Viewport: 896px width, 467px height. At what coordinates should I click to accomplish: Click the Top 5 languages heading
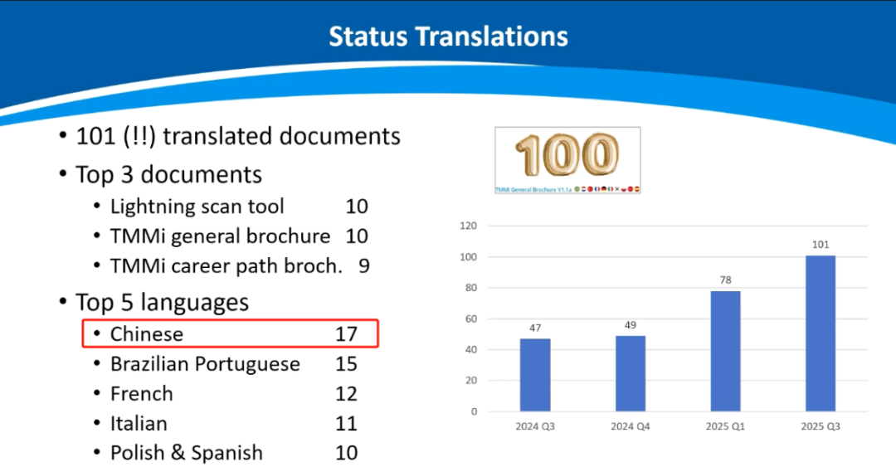tap(162, 302)
